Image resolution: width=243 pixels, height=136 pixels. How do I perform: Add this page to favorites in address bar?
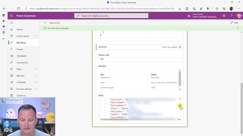(180, 9)
